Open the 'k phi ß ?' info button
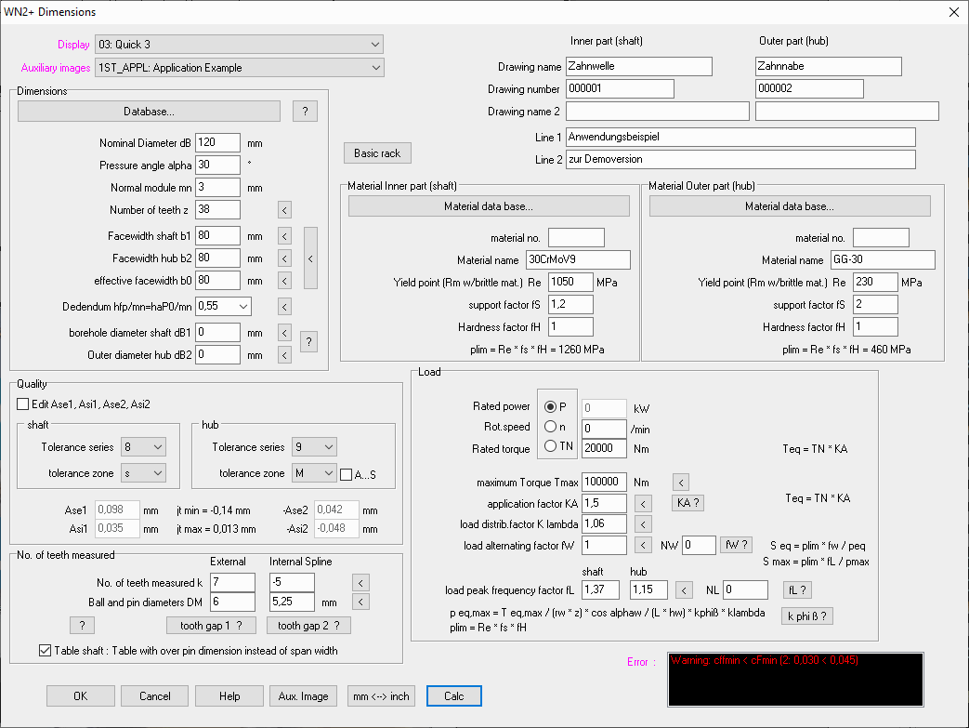Screen dimensions: 969x728 point(805,615)
